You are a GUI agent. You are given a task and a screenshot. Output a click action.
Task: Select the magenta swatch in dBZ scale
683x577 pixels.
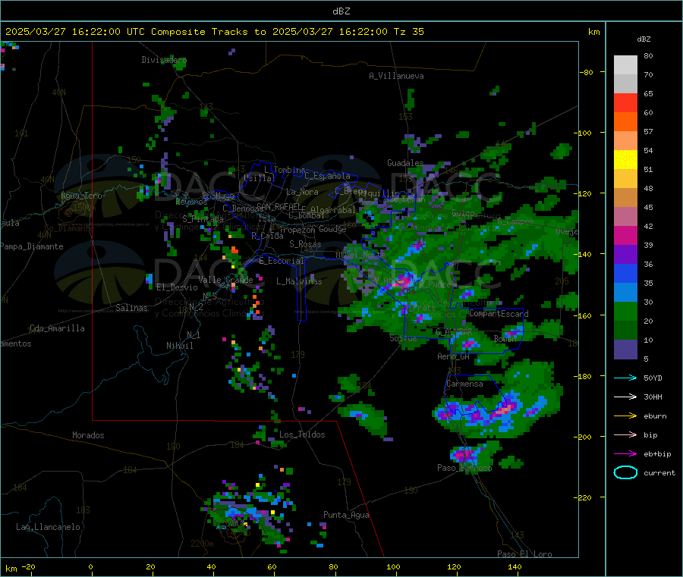click(x=625, y=235)
